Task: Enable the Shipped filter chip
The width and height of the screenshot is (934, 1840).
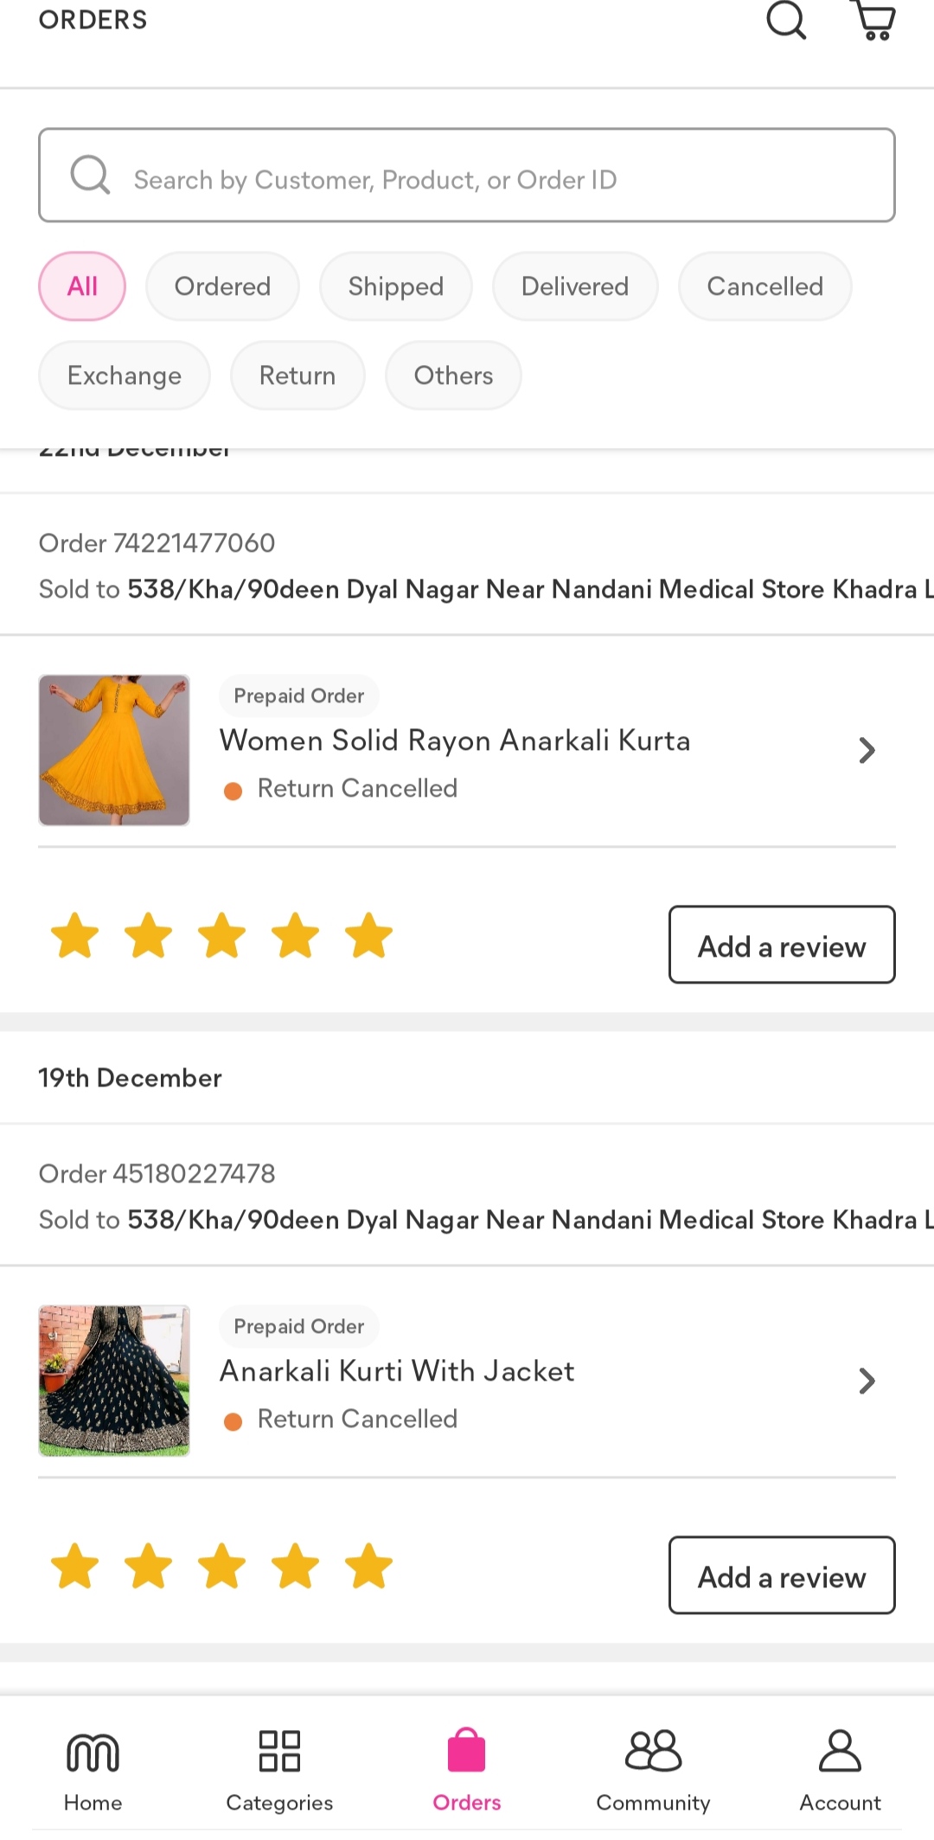Action: click(396, 286)
